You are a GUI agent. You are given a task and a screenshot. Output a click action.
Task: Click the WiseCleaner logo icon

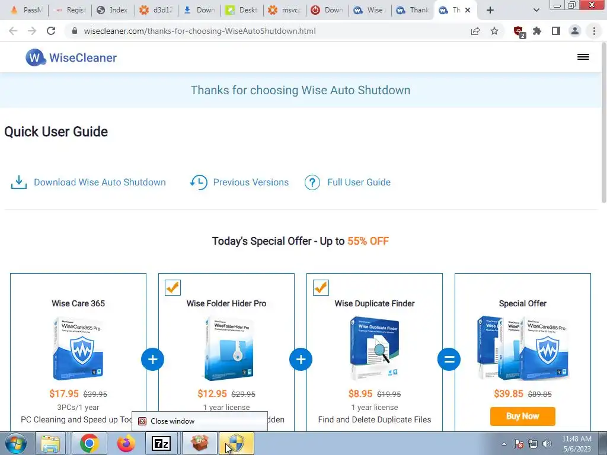coord(35,57)
